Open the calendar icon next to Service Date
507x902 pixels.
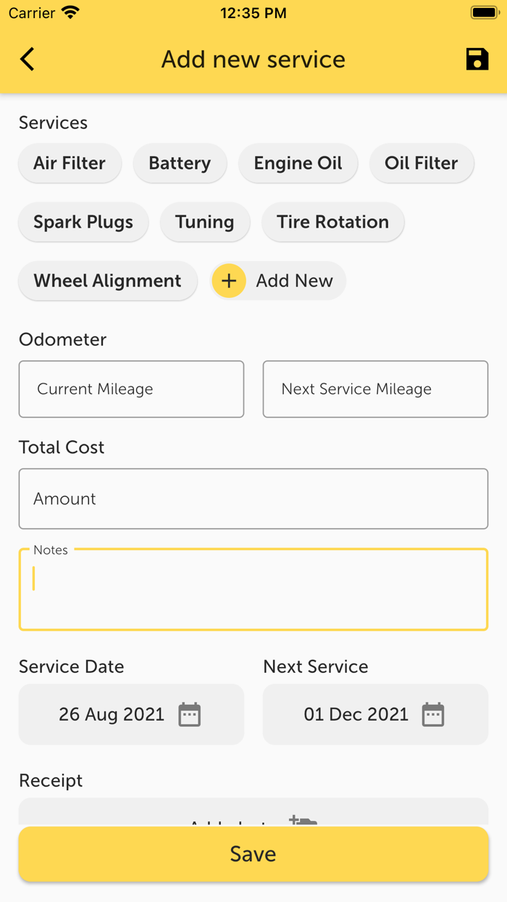[x=190, y=714]
